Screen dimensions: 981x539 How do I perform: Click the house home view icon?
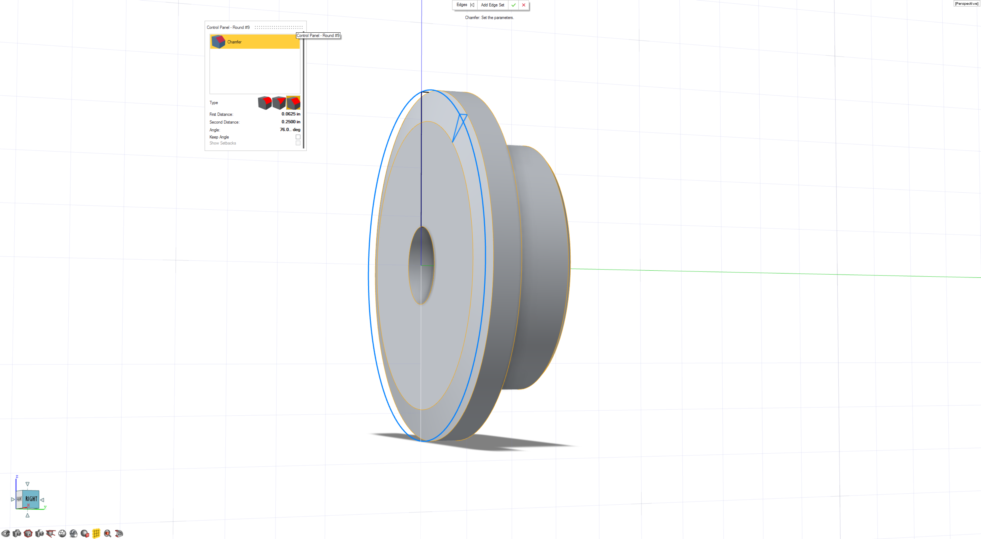[28, 533]
